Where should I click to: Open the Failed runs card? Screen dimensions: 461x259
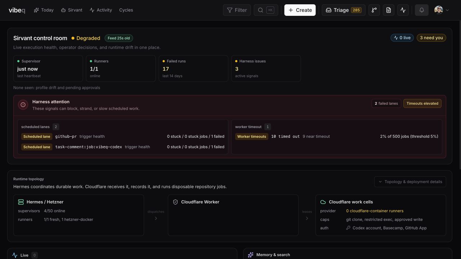coord(193,68)
